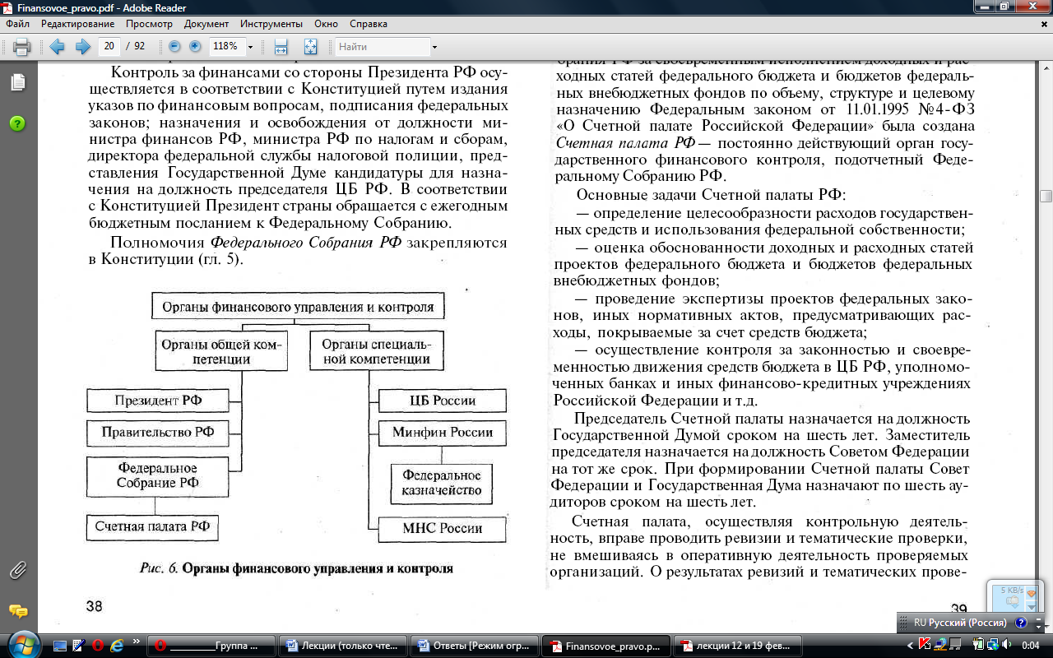Image resolution: width=1053 pixels, height=658 pixels.
Task: Click the 'Минфин России' diagram box
Action: [x=443, y=433]
